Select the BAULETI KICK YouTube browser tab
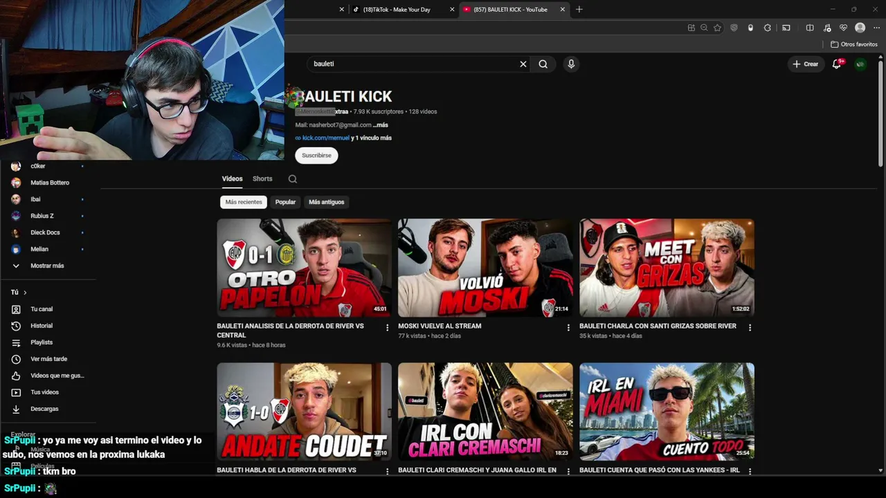Screen dimensions: 886x498 click(510, 10)
